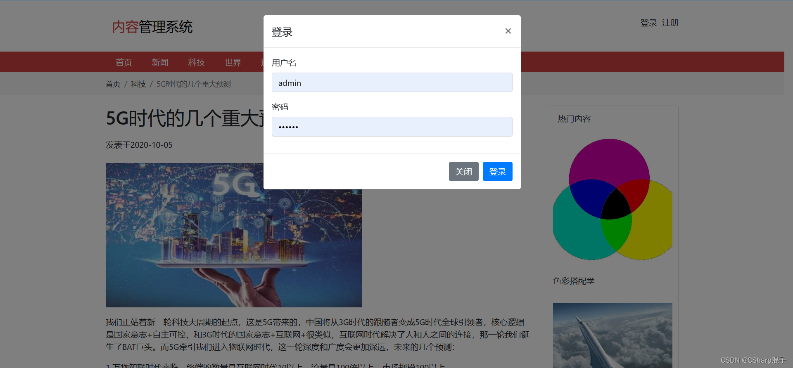Go to 科技 via the breadcrumb
The image size is (793, 368).
point(138,84)
